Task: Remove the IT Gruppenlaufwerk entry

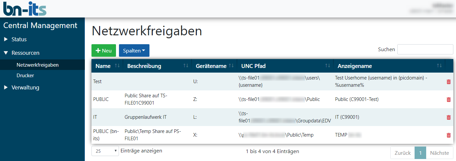Action: (449, 117)
